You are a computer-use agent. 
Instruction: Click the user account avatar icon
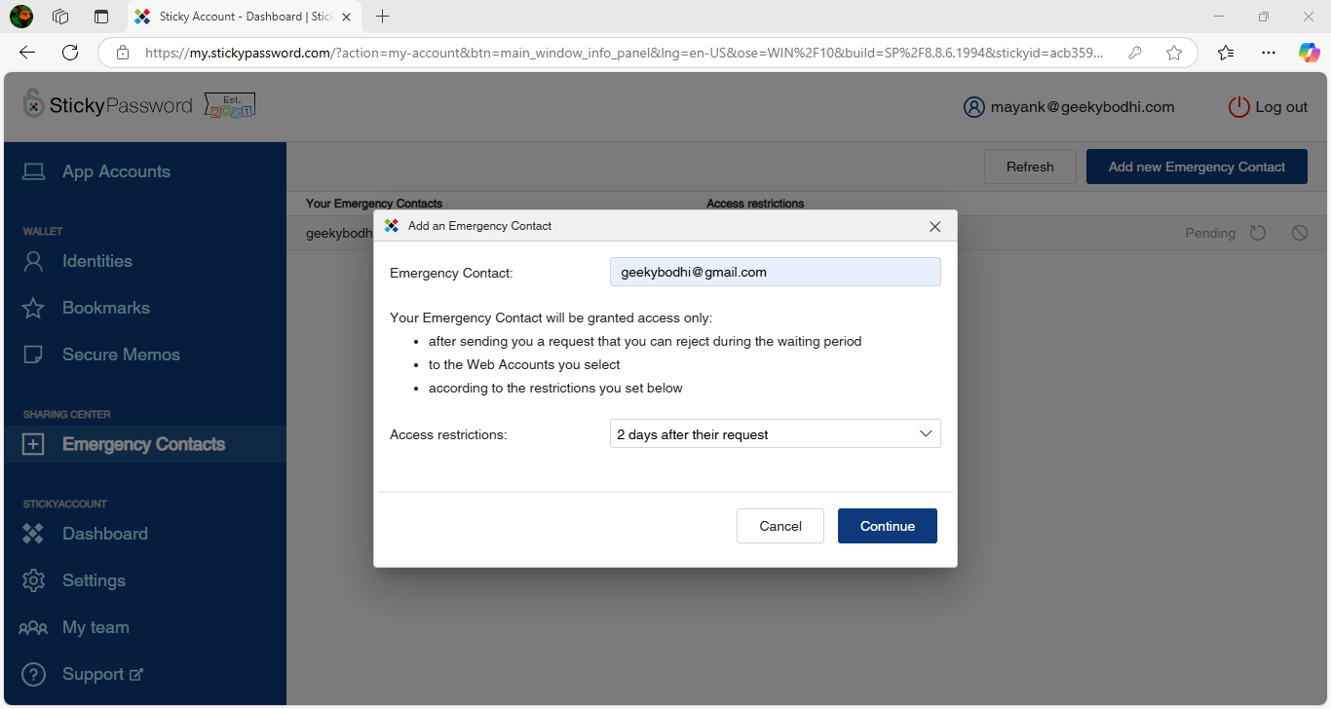coord(973,107)
